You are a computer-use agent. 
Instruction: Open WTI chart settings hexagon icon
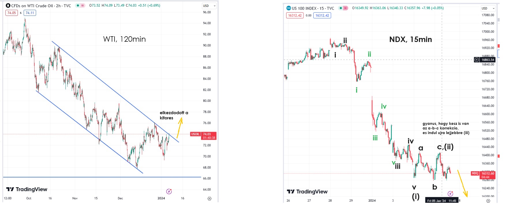point(209,198)
